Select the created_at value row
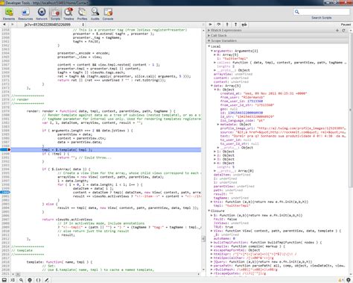Screen dimensions: 353x283 (264, 93)
